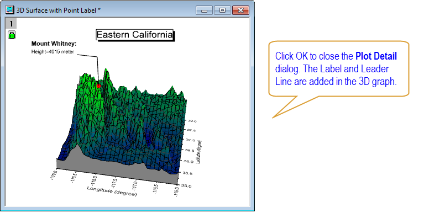Minimize the 3D Surface graph window
This screenshot has width=424, height=213.
[205, 10]
